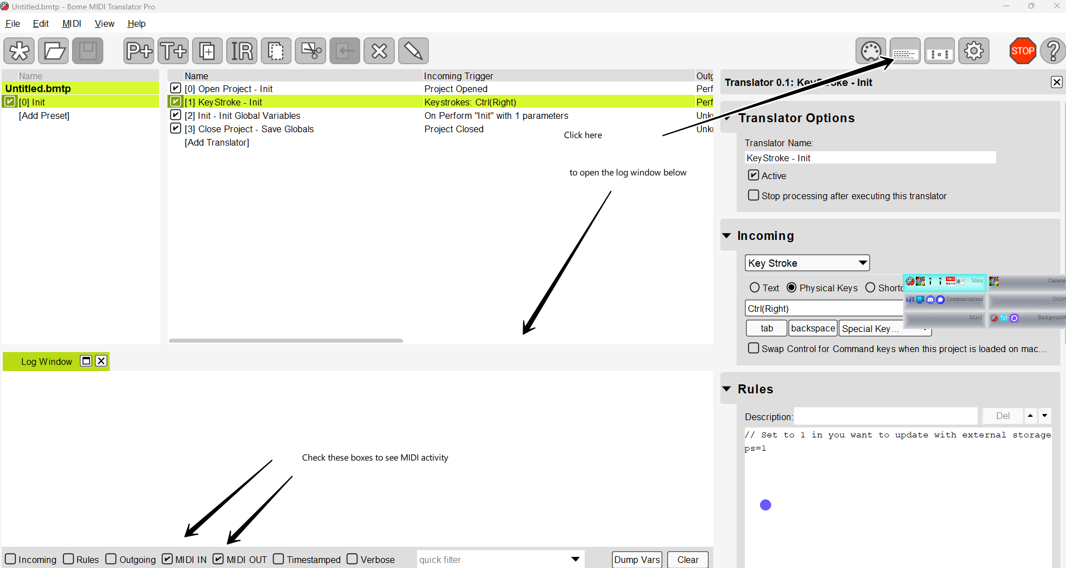This screenshot has width=1066, height=568.
Task: Click the greyed paste arrow toolbar icon
Action: [x=345, y=51]
